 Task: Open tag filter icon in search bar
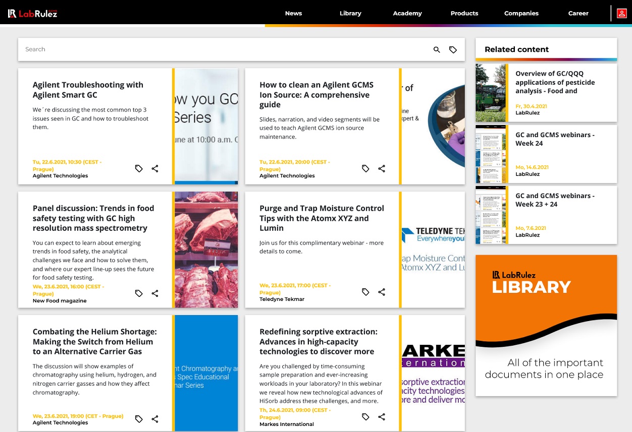453,49
